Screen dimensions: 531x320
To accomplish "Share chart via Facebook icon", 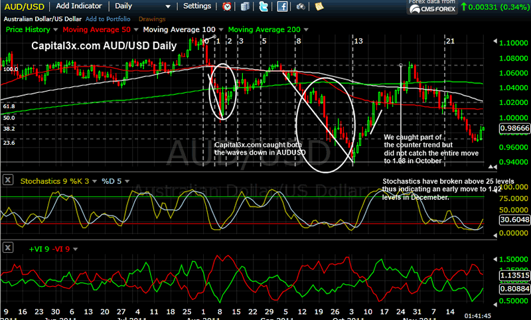I will point(282,7).
